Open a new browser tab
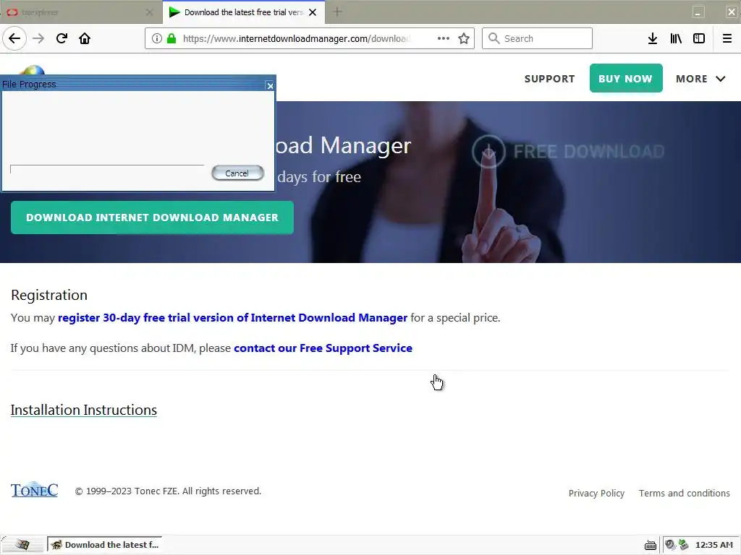741x555 pixels. [337, 12]
